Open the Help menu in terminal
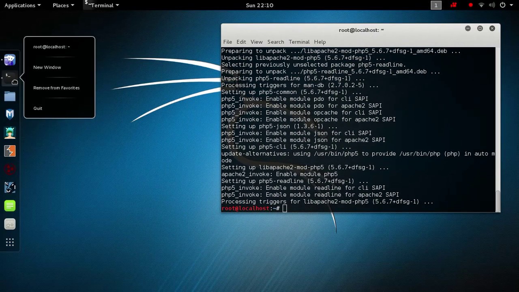 [x=320, y=42]
